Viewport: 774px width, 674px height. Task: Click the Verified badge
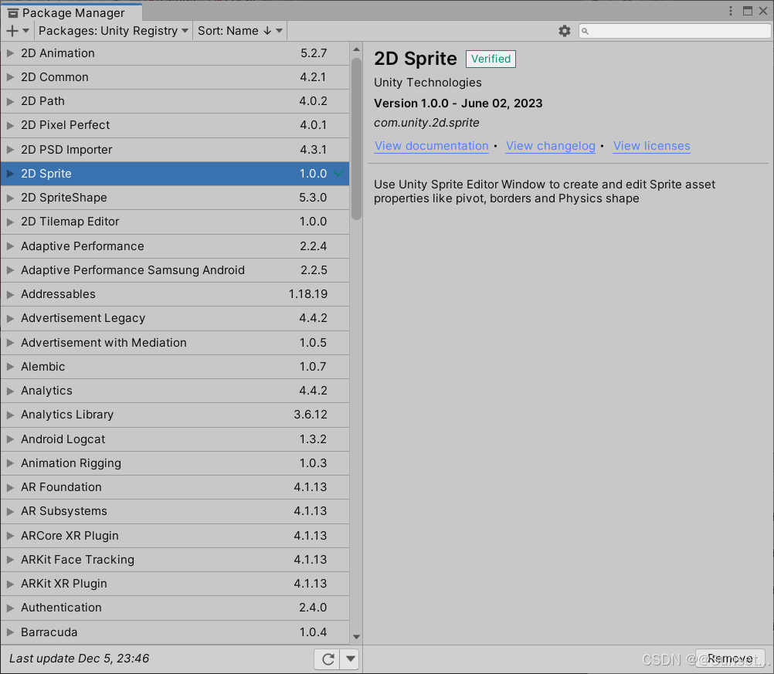491,59
